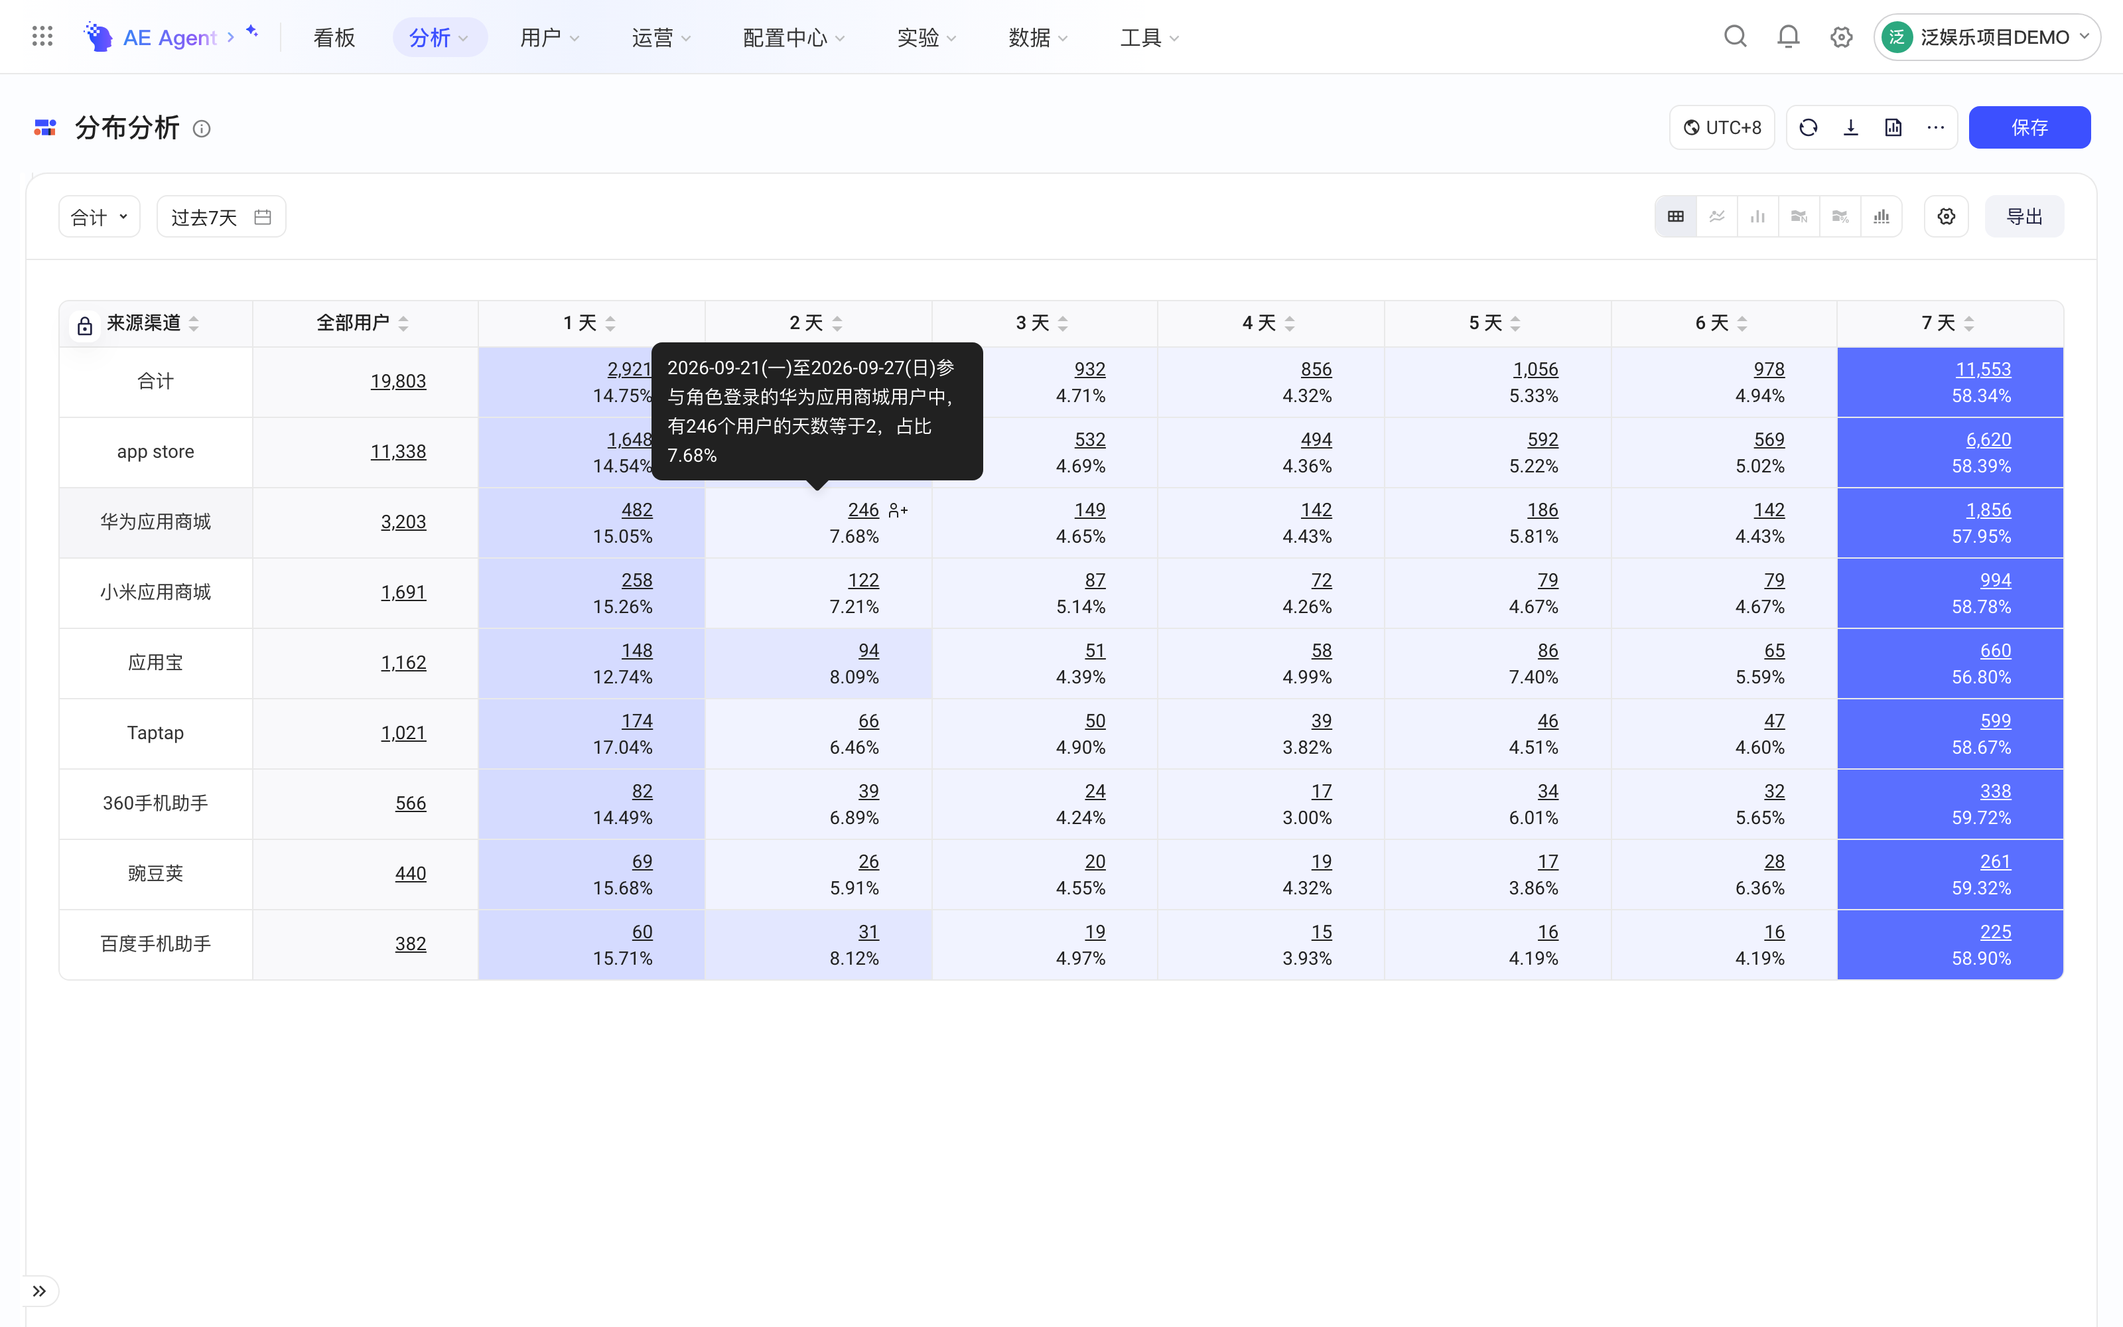Click the Taptap row label
The image size is (2123, 1327).
pos(155,733)
